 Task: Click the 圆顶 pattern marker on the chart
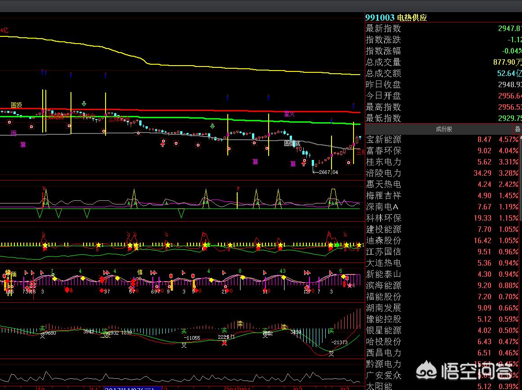[x=16, y=105]
